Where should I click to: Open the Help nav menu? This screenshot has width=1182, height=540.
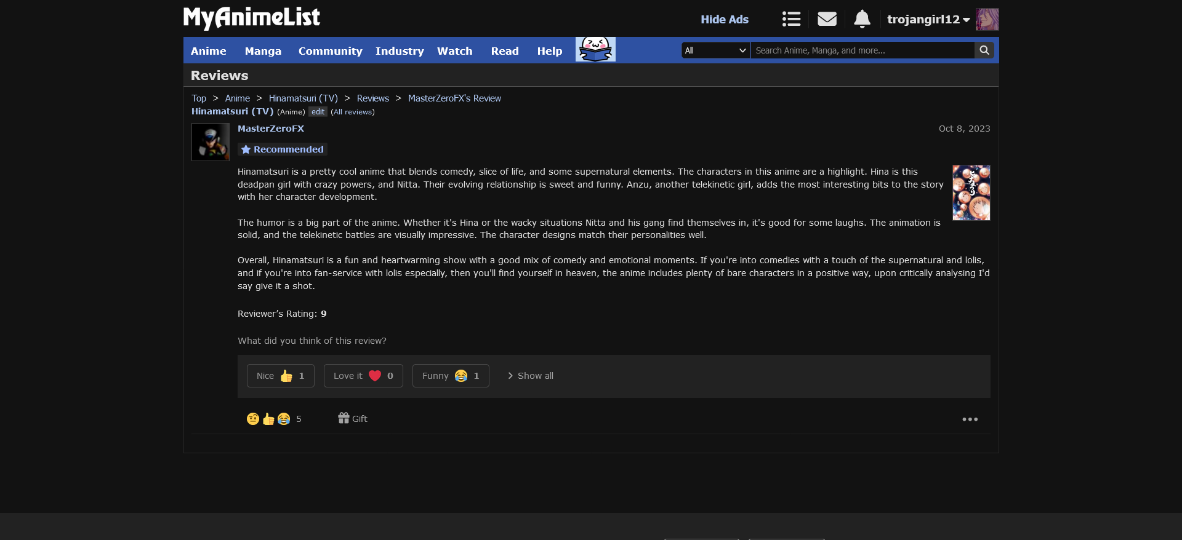coord(550,51)
